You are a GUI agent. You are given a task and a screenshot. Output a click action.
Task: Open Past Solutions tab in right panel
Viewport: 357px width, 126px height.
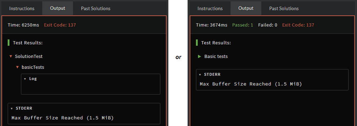284,8
